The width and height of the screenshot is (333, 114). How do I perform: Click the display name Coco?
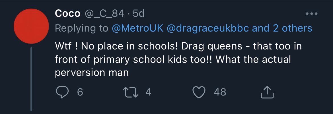67,13
